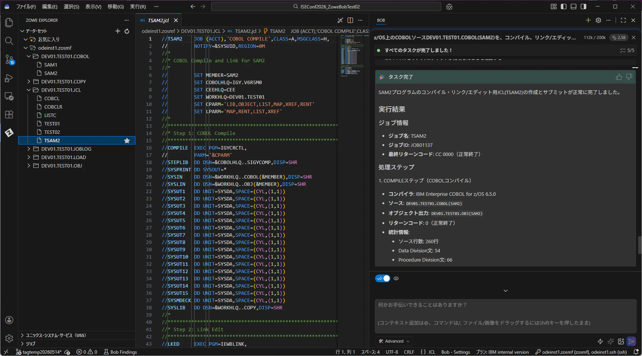Expand the DEV01.TEST01.COPY data set
Screen dimensions: 642x356
[29, 81]
